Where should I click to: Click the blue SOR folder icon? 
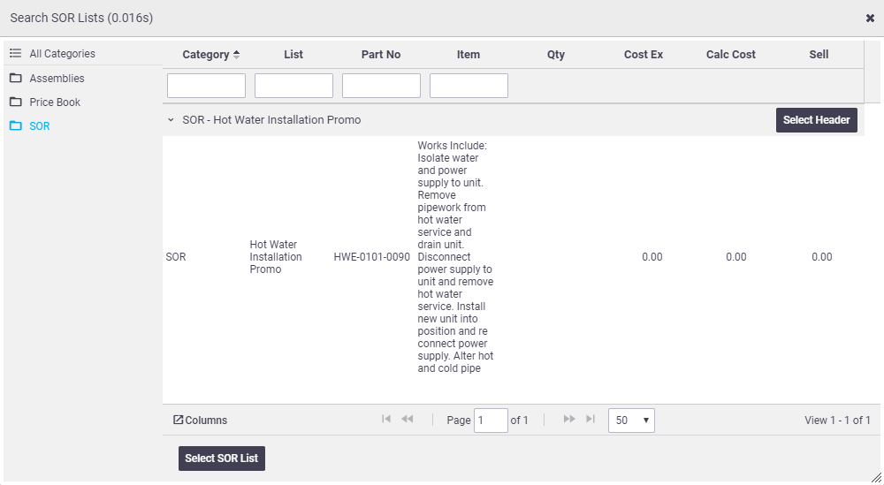(16, 125)
